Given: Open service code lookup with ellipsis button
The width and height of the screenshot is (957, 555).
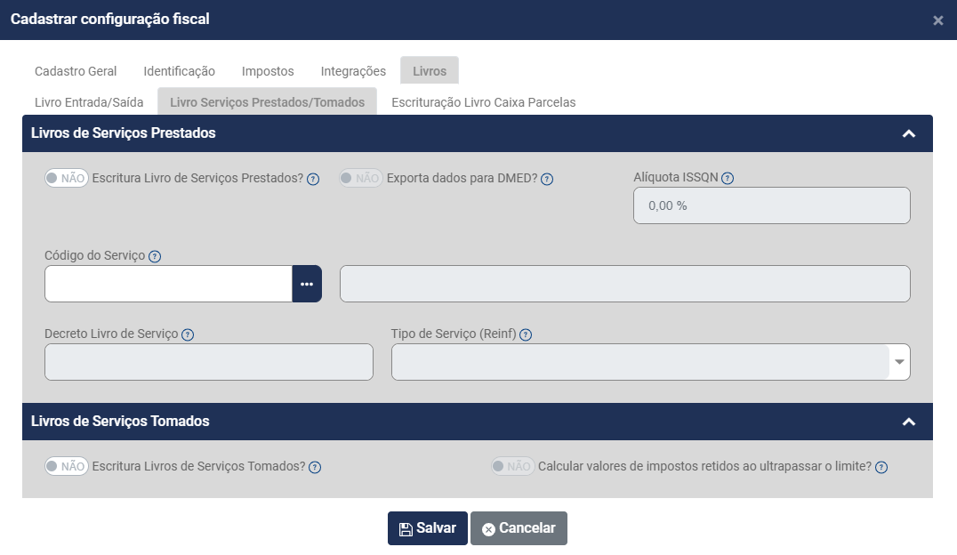Looking at the screenshot, I should click(307, 284).
